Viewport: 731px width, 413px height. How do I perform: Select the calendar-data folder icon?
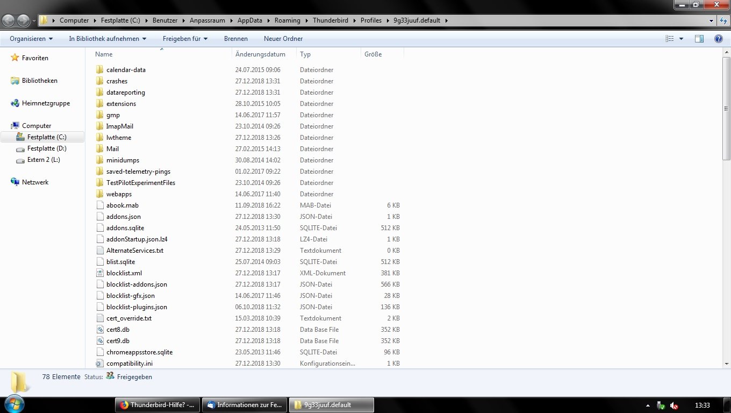pos(99,70)
